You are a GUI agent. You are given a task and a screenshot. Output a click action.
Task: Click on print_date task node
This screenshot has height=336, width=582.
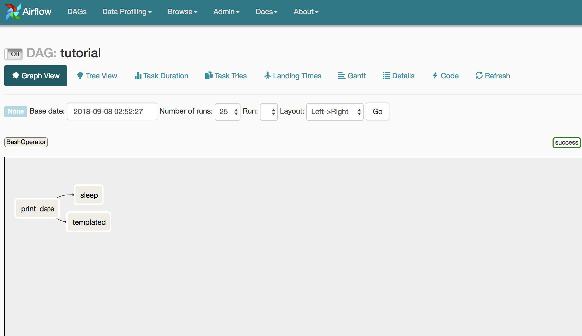(x=37, y=208)
